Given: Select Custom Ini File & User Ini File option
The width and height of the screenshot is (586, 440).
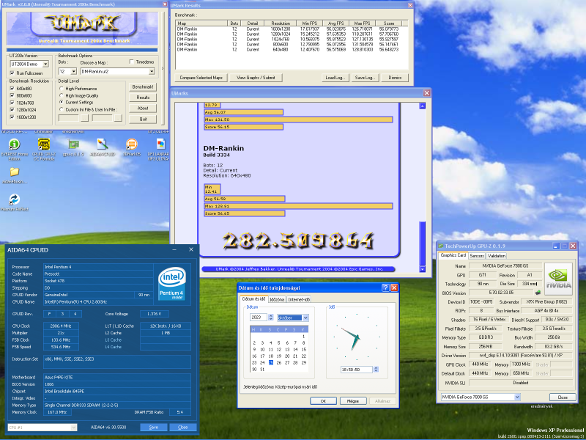Looking at the screenshot, I should 62,109.
